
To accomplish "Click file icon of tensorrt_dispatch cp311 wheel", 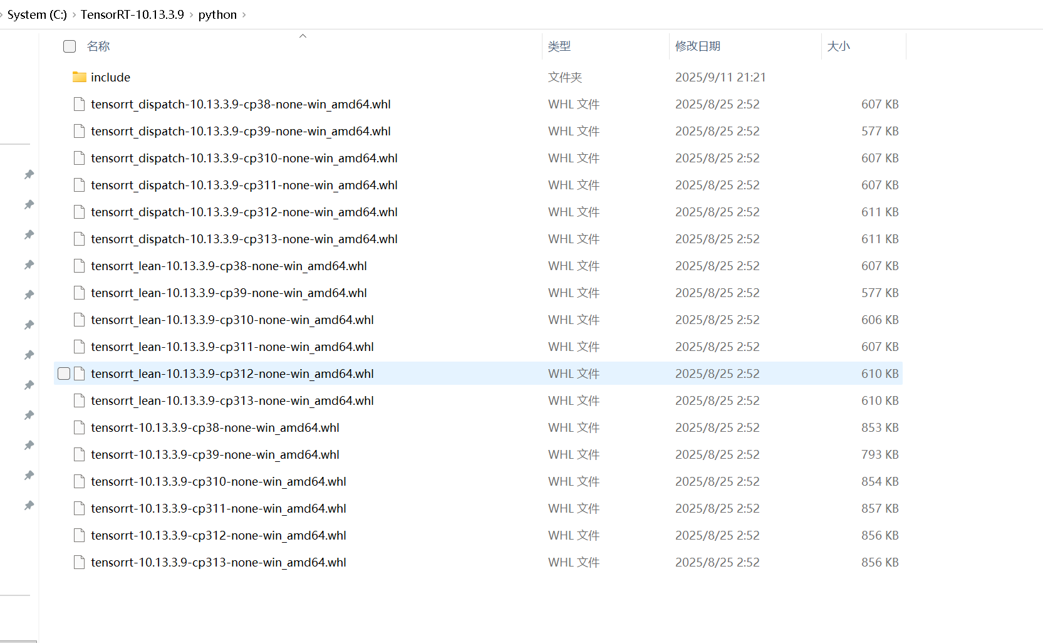I will point(79,185).
